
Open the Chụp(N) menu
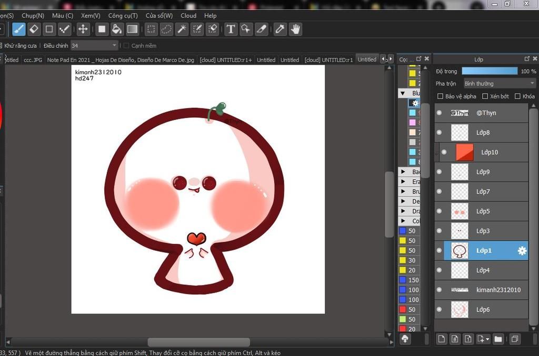[33, 16]
